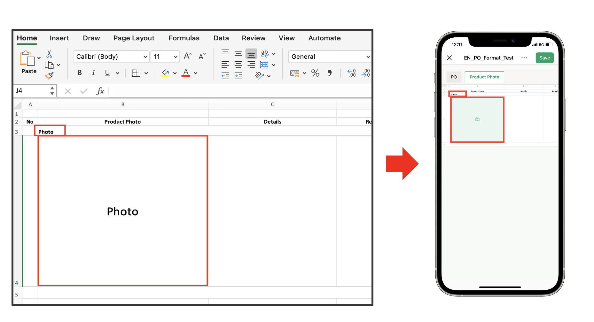Apply Percent Style formatting
This screenshot has width=594, height=322.
(315, 73)
